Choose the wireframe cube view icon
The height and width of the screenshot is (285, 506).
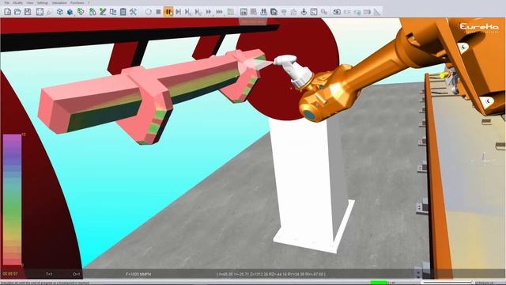(60, 12)
